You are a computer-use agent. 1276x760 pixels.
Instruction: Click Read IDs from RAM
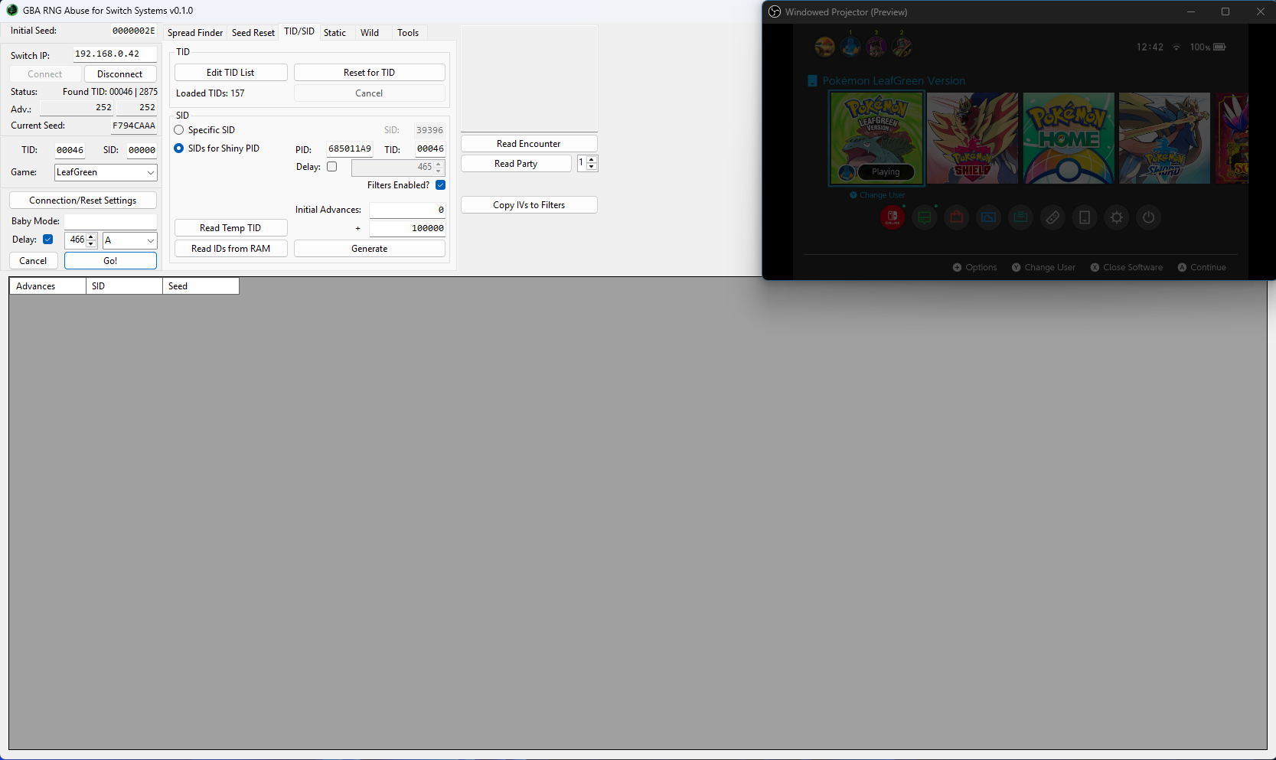click(230, 249)
